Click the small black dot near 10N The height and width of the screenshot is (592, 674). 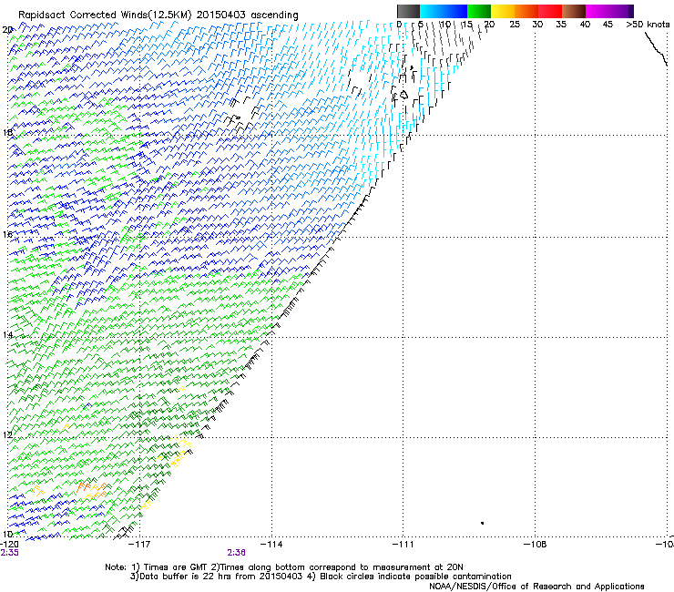tap(483, 523)
